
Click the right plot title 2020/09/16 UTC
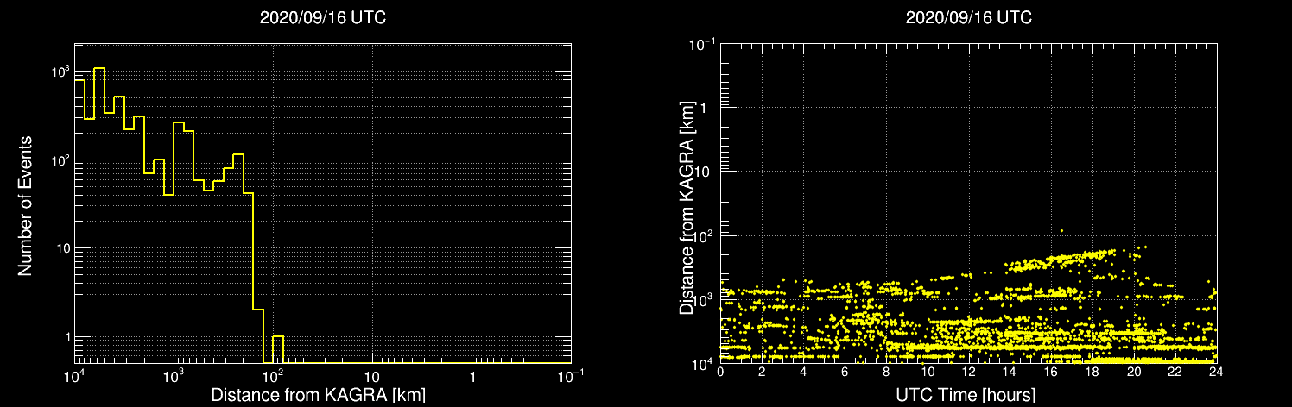coord(968,18)
